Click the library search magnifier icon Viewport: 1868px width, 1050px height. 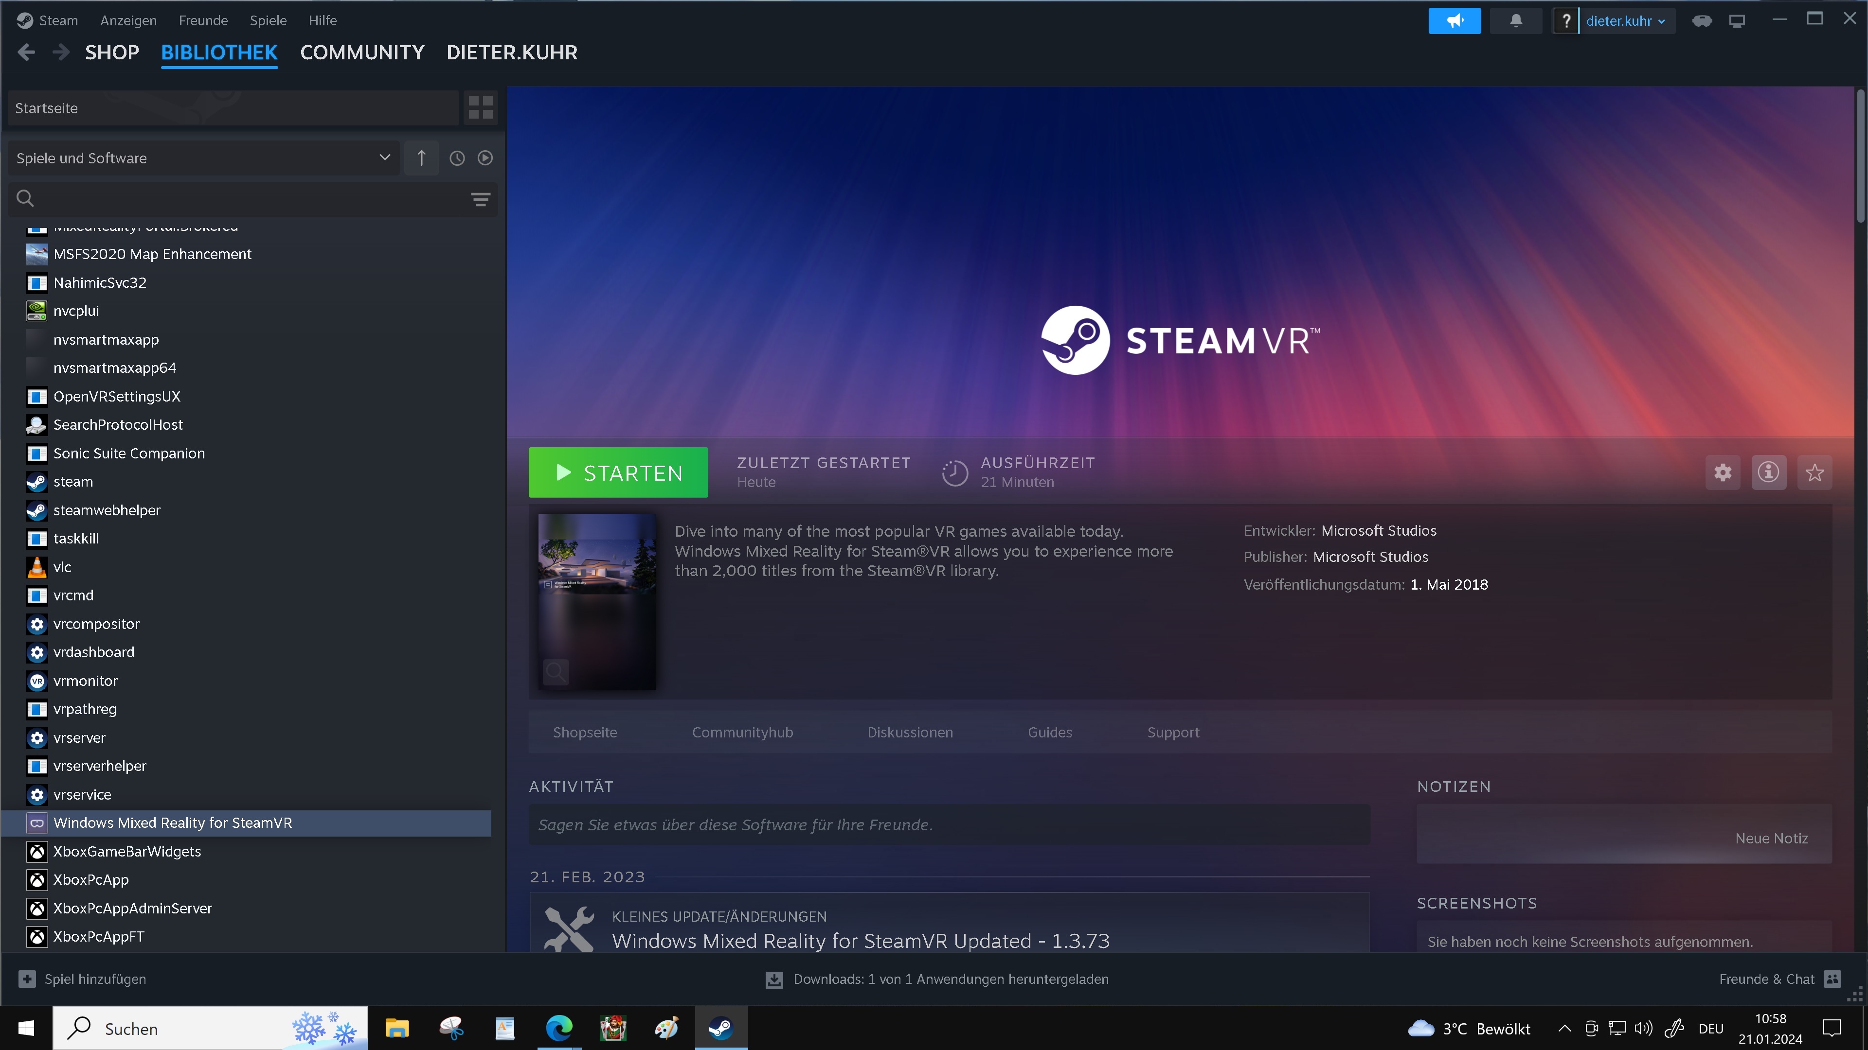pyautogui.click(x=25, y=198)
